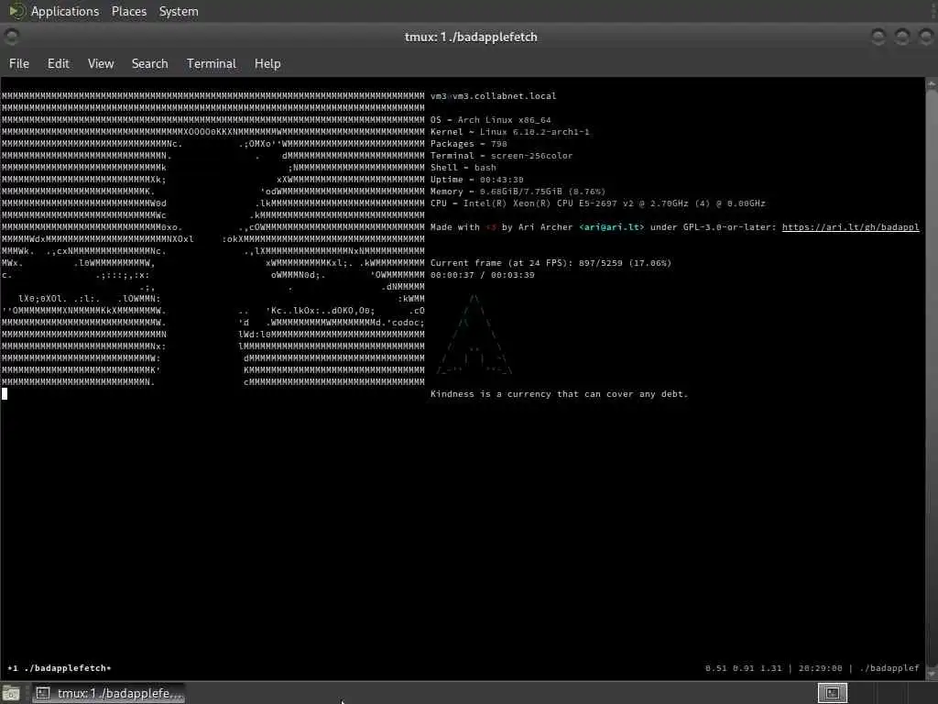Close the terminal window
Image resolution: width=938 pixels, height=704 pixels.
pos(926,37)
